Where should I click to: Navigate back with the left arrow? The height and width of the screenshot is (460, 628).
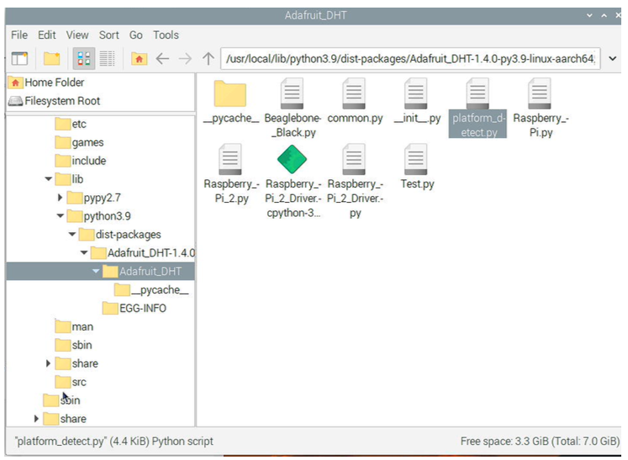162,59
